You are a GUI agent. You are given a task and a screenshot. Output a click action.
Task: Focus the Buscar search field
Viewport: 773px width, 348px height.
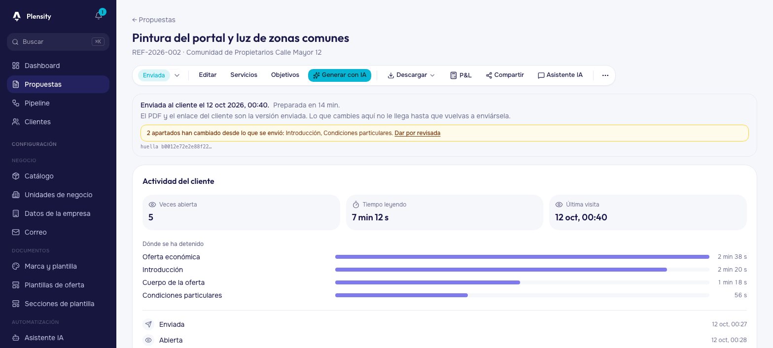pos(58,42)
